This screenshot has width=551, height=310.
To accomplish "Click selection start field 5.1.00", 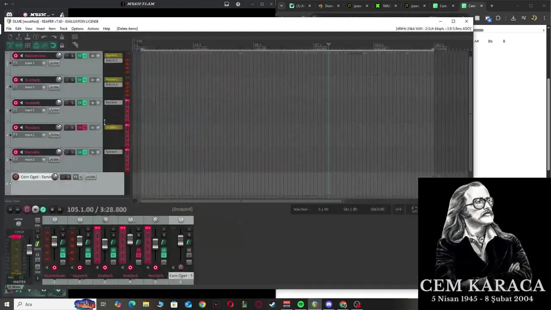I will coord(323,209).
